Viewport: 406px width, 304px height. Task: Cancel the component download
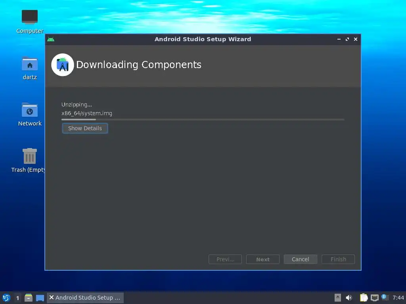(301, 259)
